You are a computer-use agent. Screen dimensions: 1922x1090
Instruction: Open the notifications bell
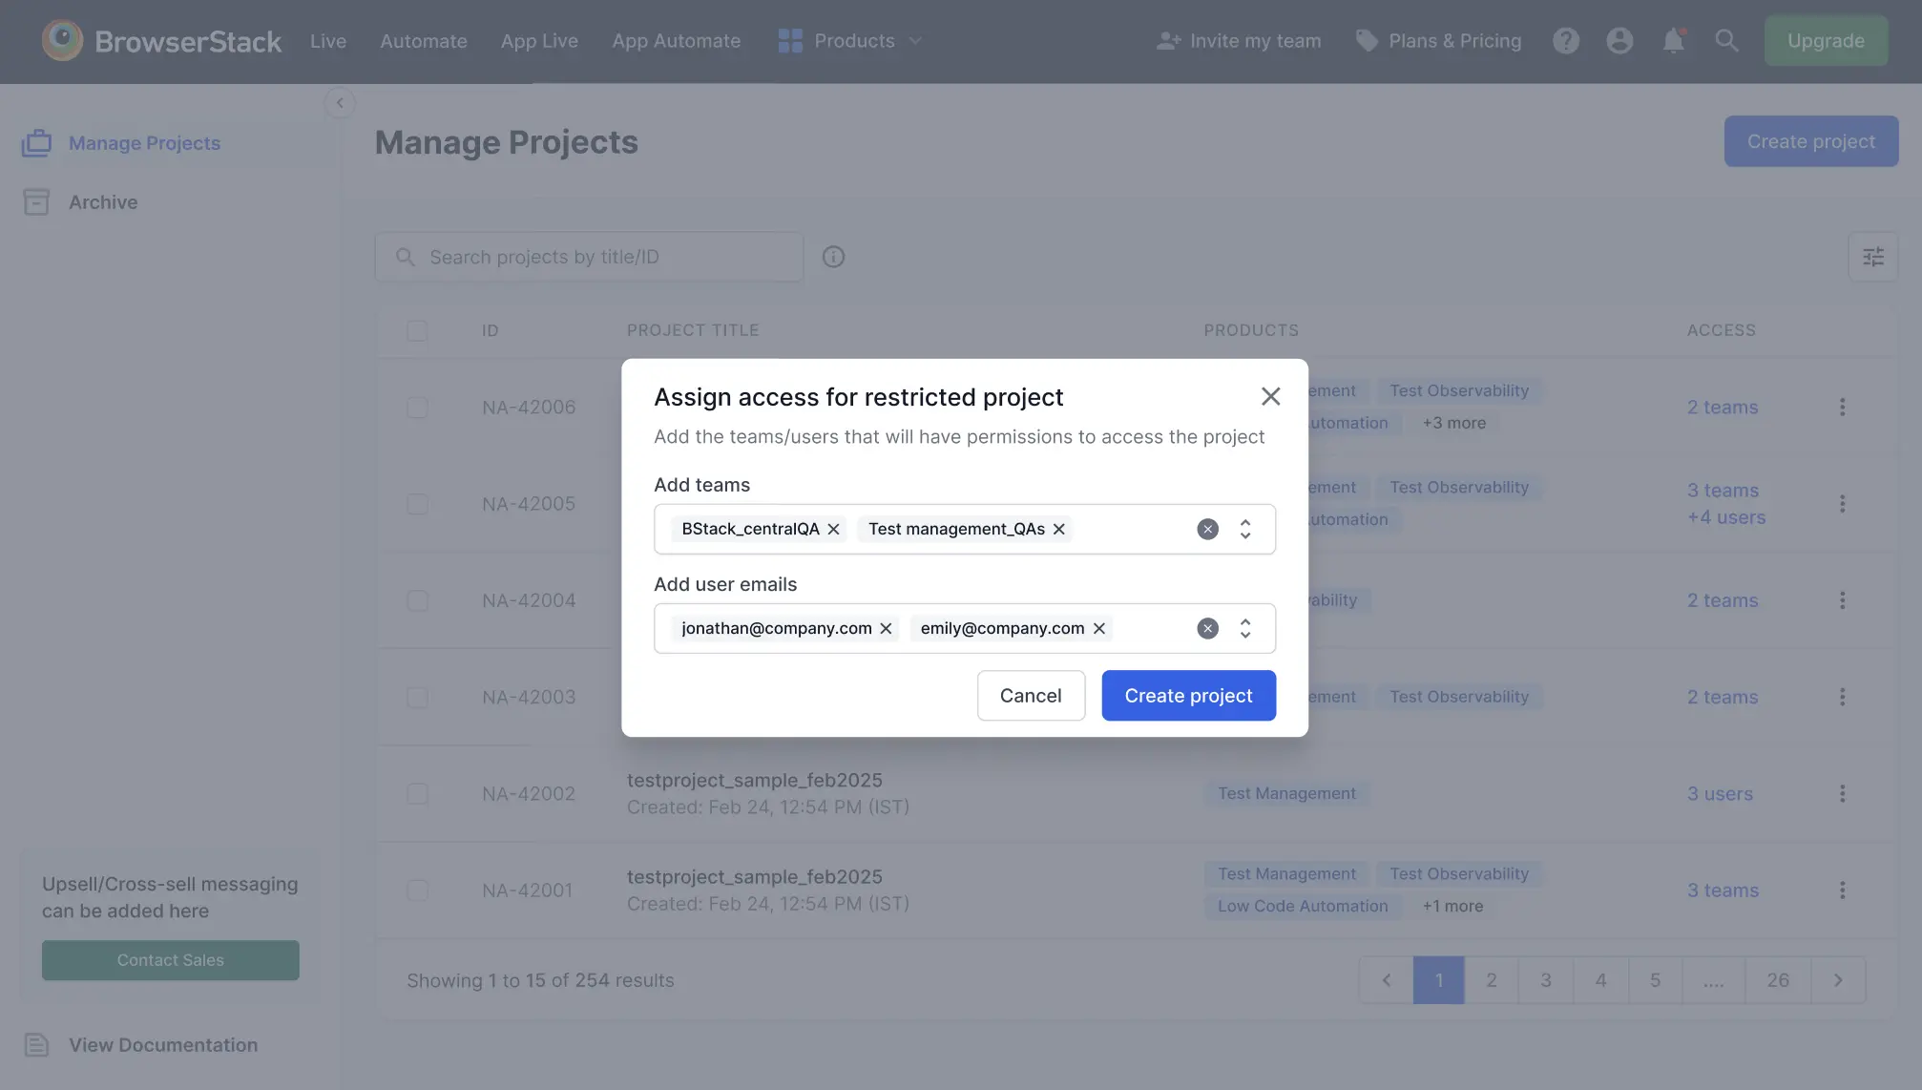[x=1673, y=40]
